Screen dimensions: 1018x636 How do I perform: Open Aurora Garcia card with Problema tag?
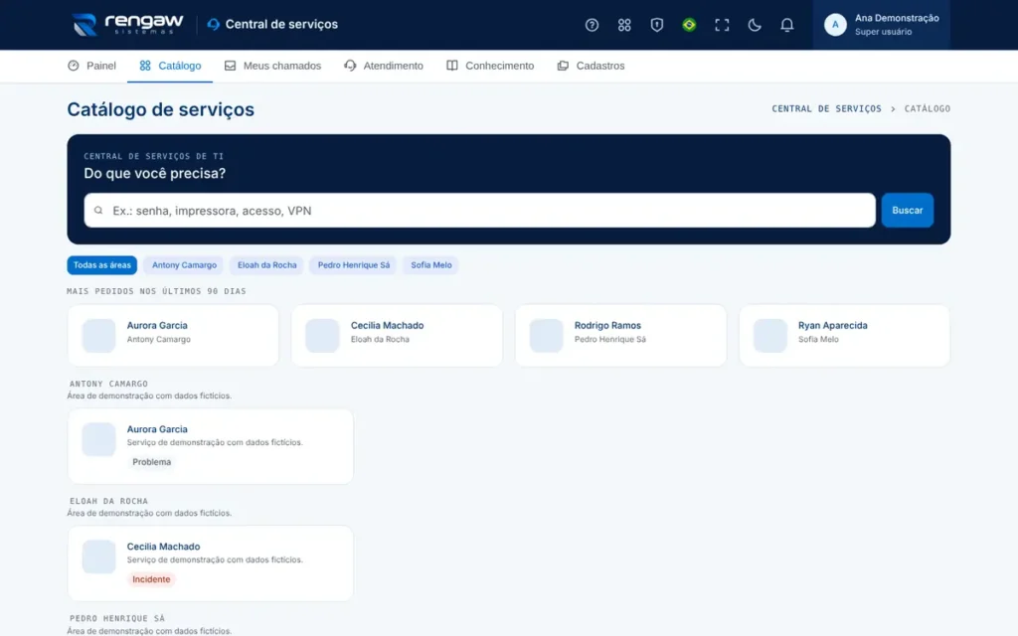[x=211, y=446]
